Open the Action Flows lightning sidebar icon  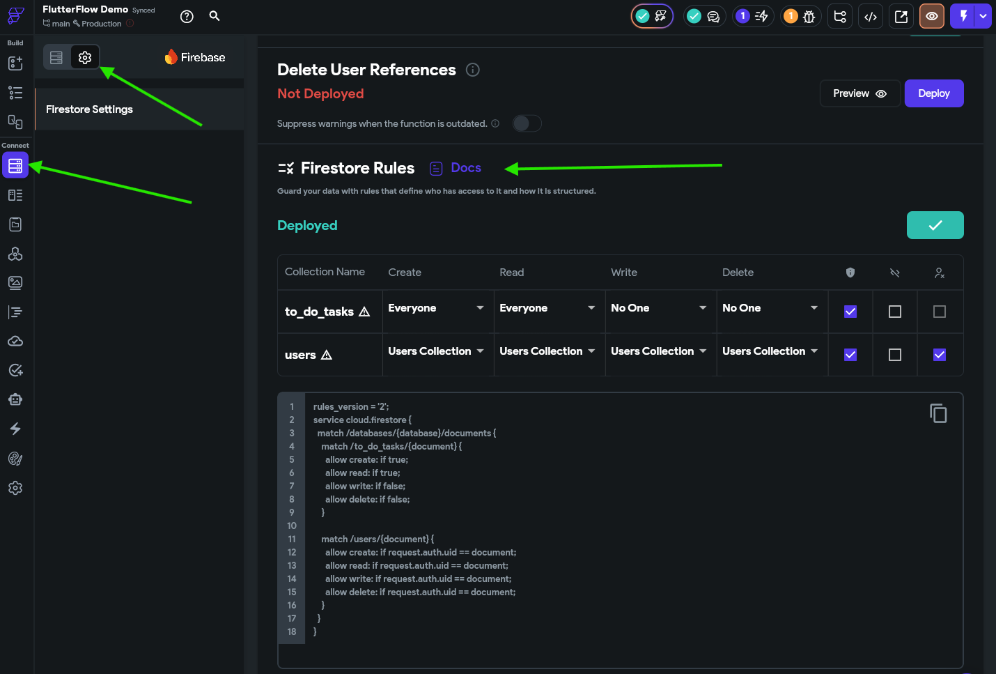[15, 429]
